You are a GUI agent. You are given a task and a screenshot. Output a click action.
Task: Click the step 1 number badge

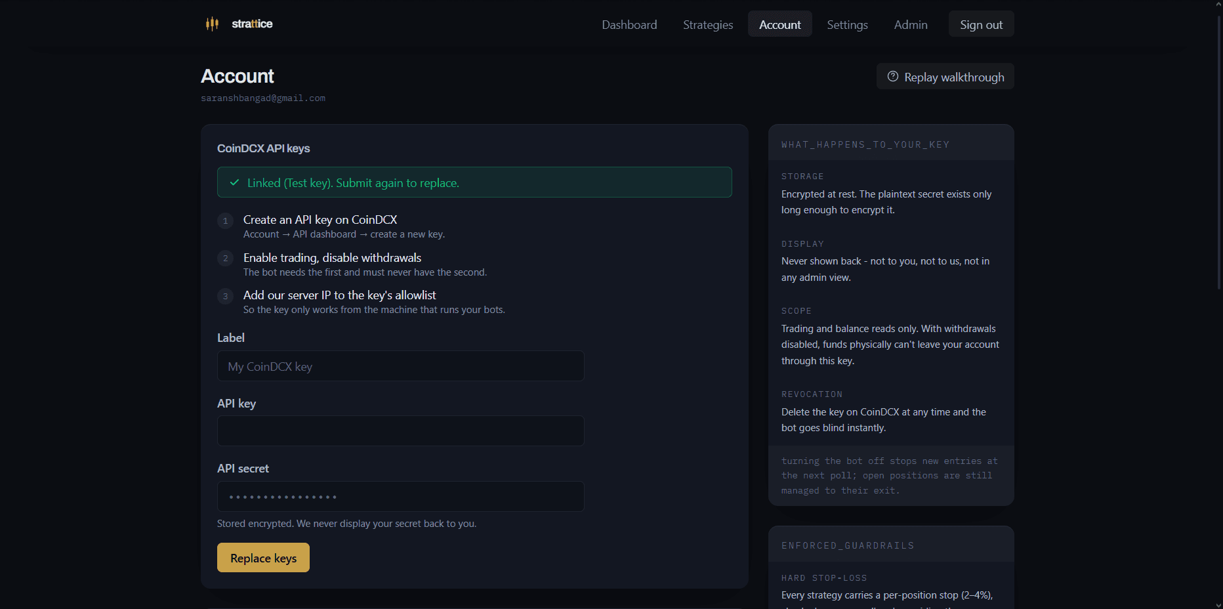tap(226, 220)
